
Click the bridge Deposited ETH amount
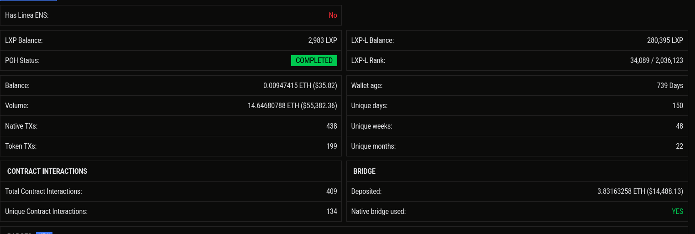click(640, 192)
